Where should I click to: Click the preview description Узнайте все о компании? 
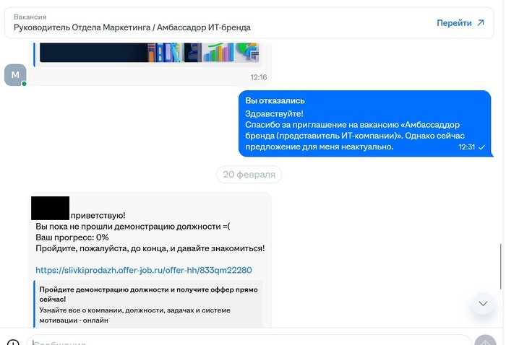click(135, 315)
